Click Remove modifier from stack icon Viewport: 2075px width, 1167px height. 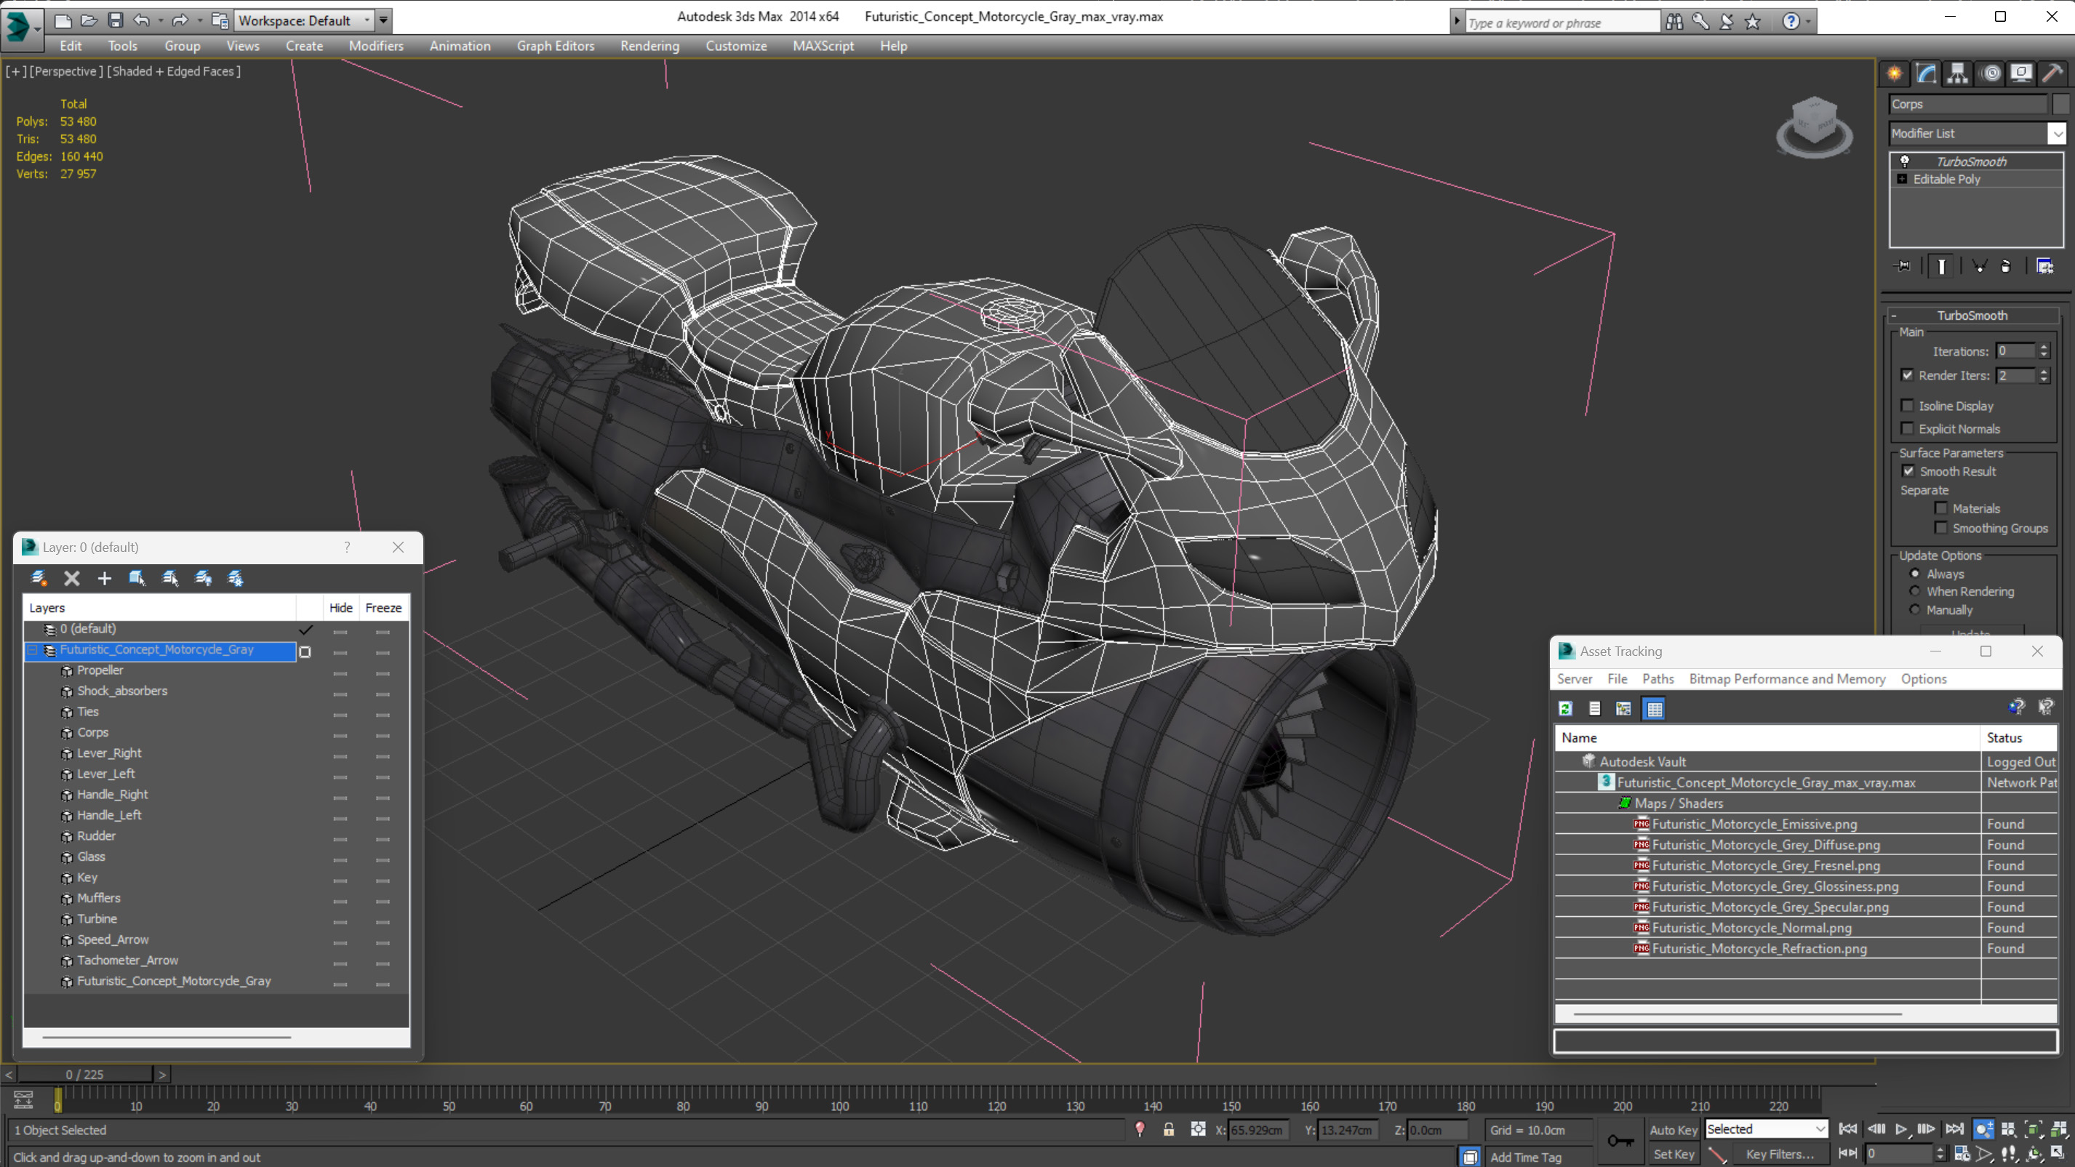click(x=2006, y=266)
